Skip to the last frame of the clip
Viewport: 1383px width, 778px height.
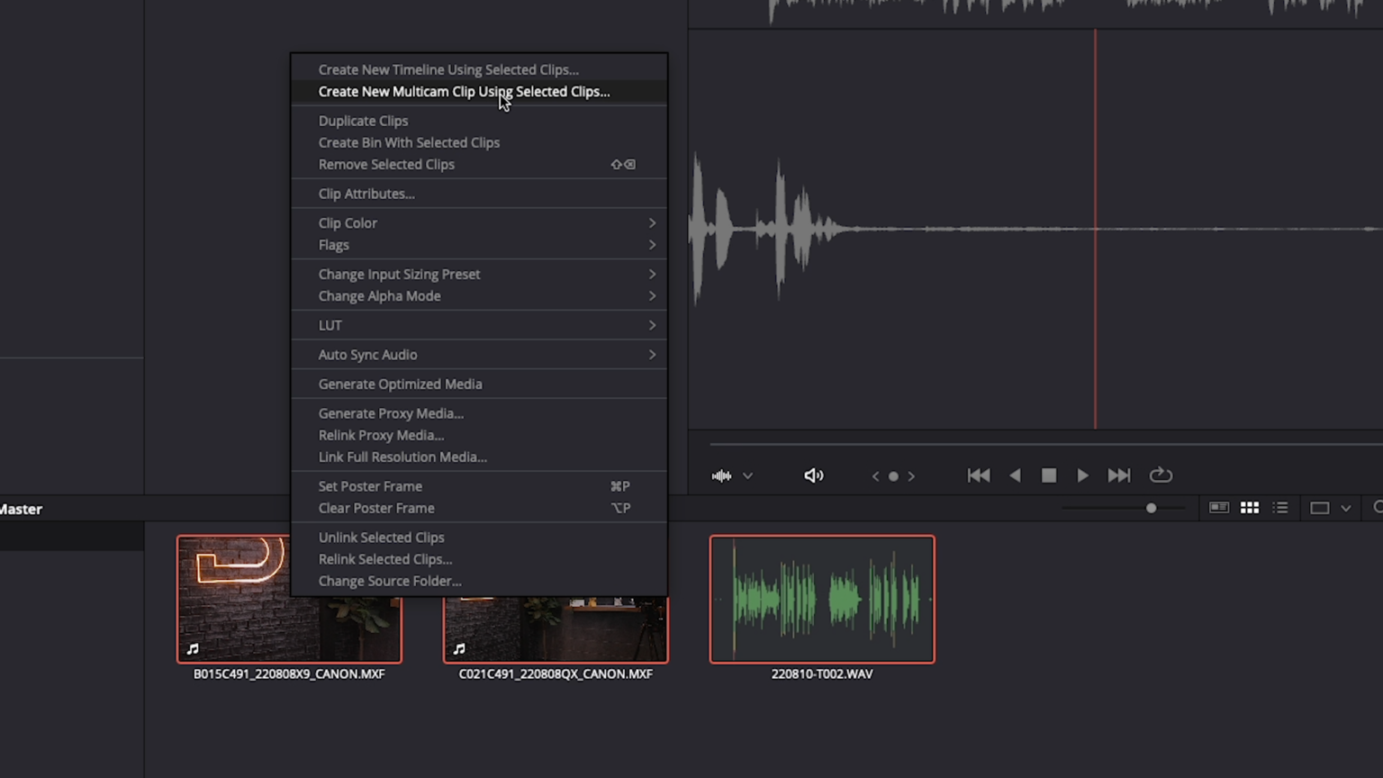pos(1118,475)
